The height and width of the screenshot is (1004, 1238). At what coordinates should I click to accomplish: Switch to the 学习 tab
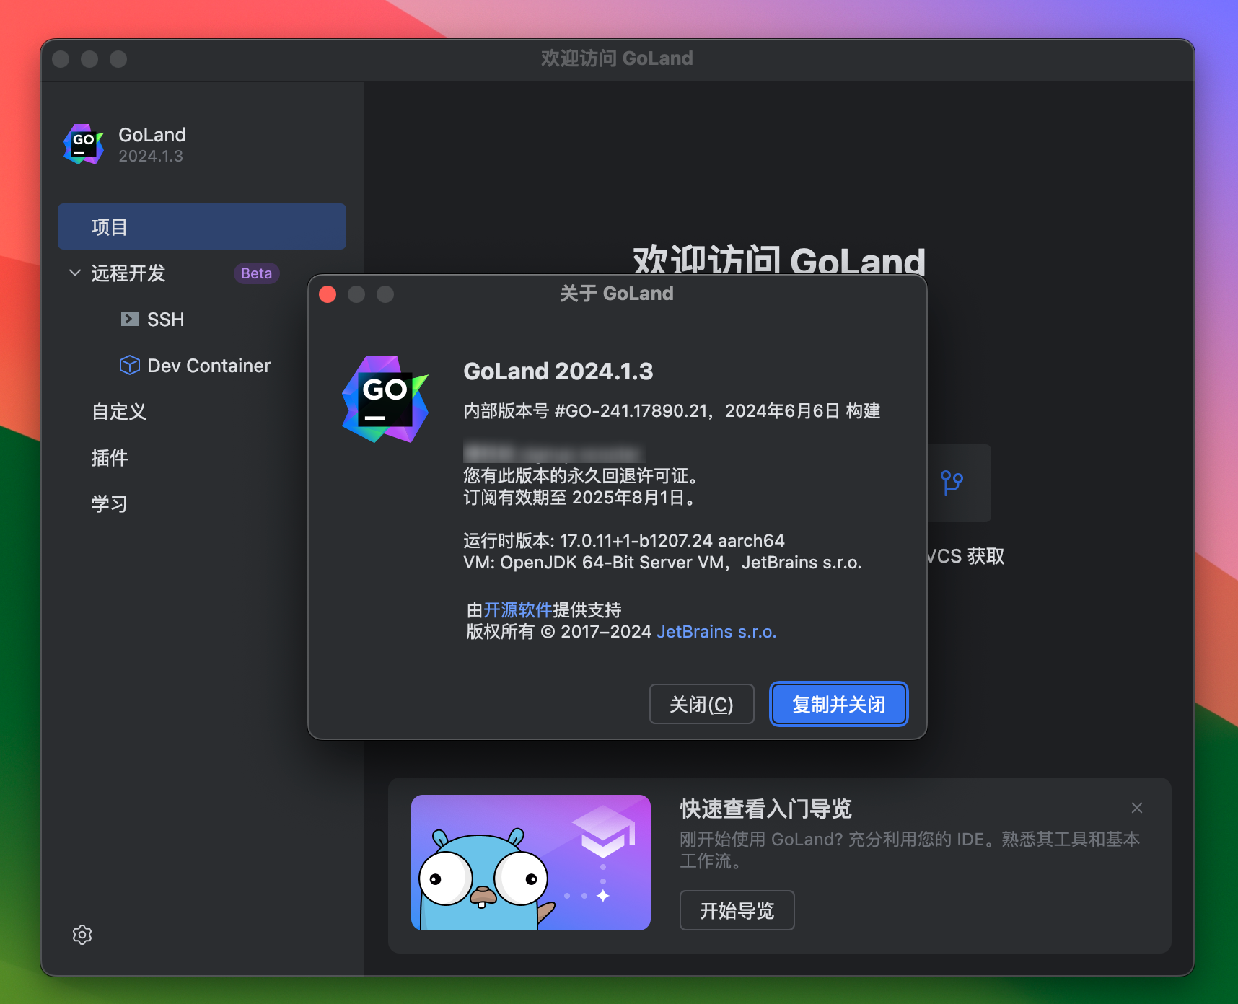tap(110, 503)
